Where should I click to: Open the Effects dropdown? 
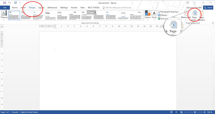tap(163, 15)
